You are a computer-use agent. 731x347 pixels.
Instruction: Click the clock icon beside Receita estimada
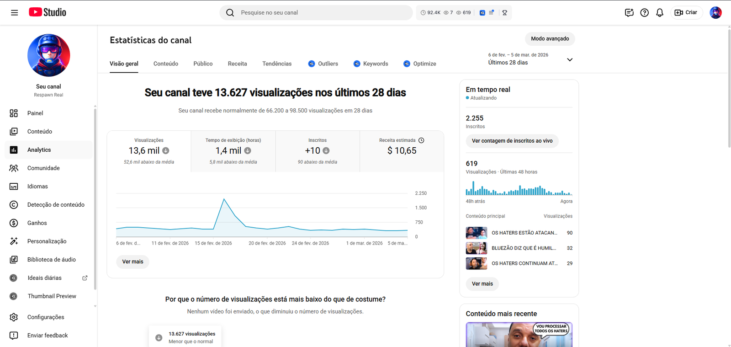421,140
